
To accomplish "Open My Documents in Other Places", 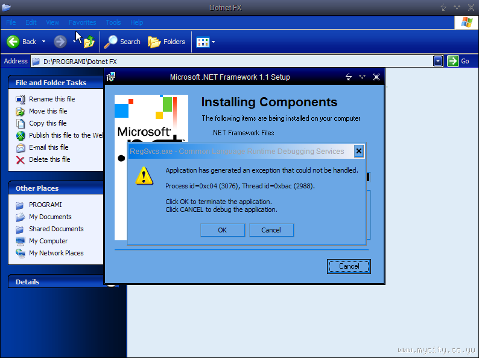I will coord(50,217).
